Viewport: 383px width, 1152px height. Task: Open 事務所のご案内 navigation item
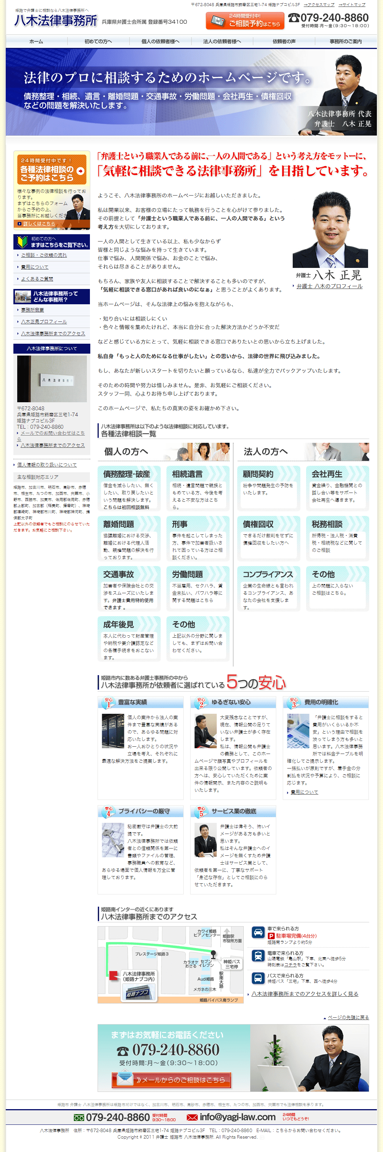click(x=346, y=41)
